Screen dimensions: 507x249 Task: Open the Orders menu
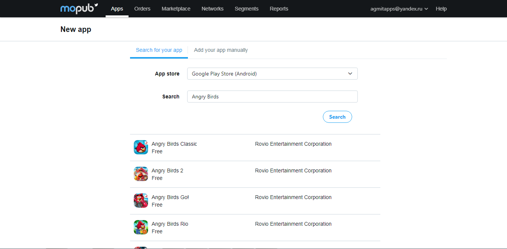[142, 9]
